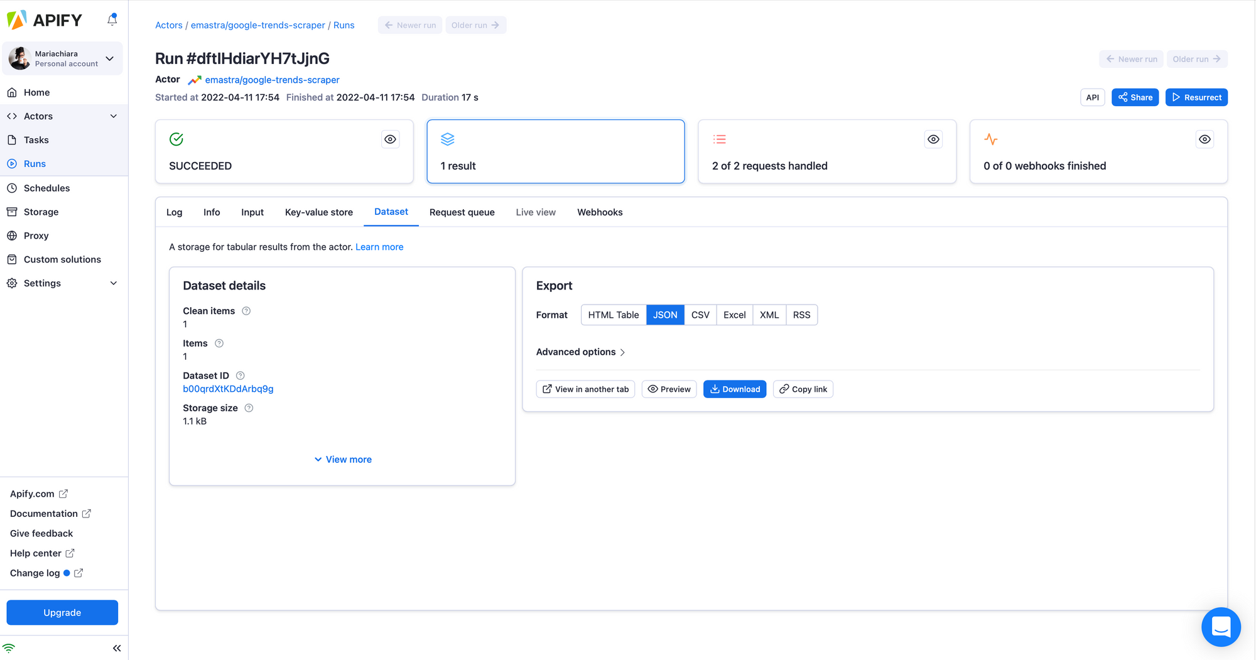Click the API button

pyautogui.click(x=1093, y=97)
